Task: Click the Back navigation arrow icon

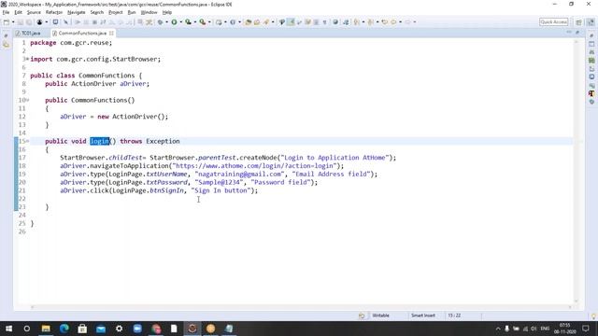Action: (x=393, y=22)
